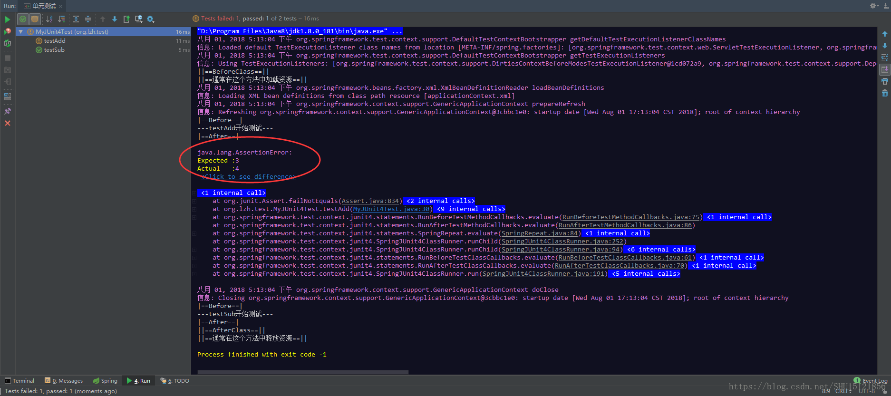Export test results
891x396 pixels.
(x=126, y=19)
